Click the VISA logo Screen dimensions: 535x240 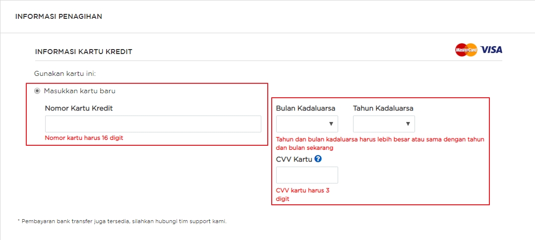point(491,50)
